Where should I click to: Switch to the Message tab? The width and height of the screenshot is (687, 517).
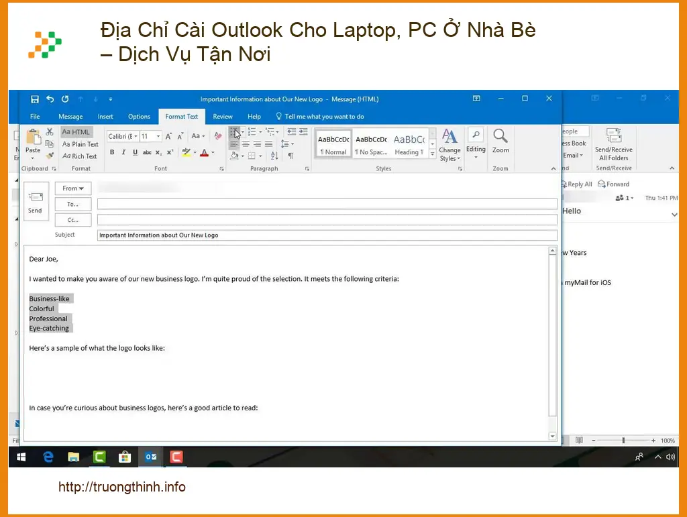tap(70, 117)
